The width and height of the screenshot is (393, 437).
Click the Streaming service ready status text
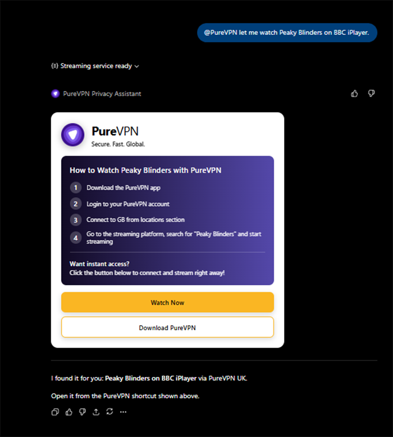pyautogui.click(x=96, y=66)
